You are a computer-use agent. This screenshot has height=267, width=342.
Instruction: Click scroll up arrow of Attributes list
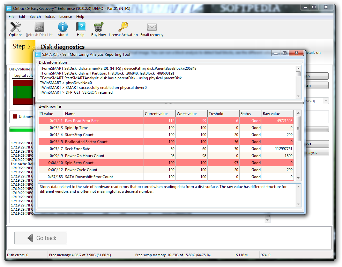click(x=298, y=113)
